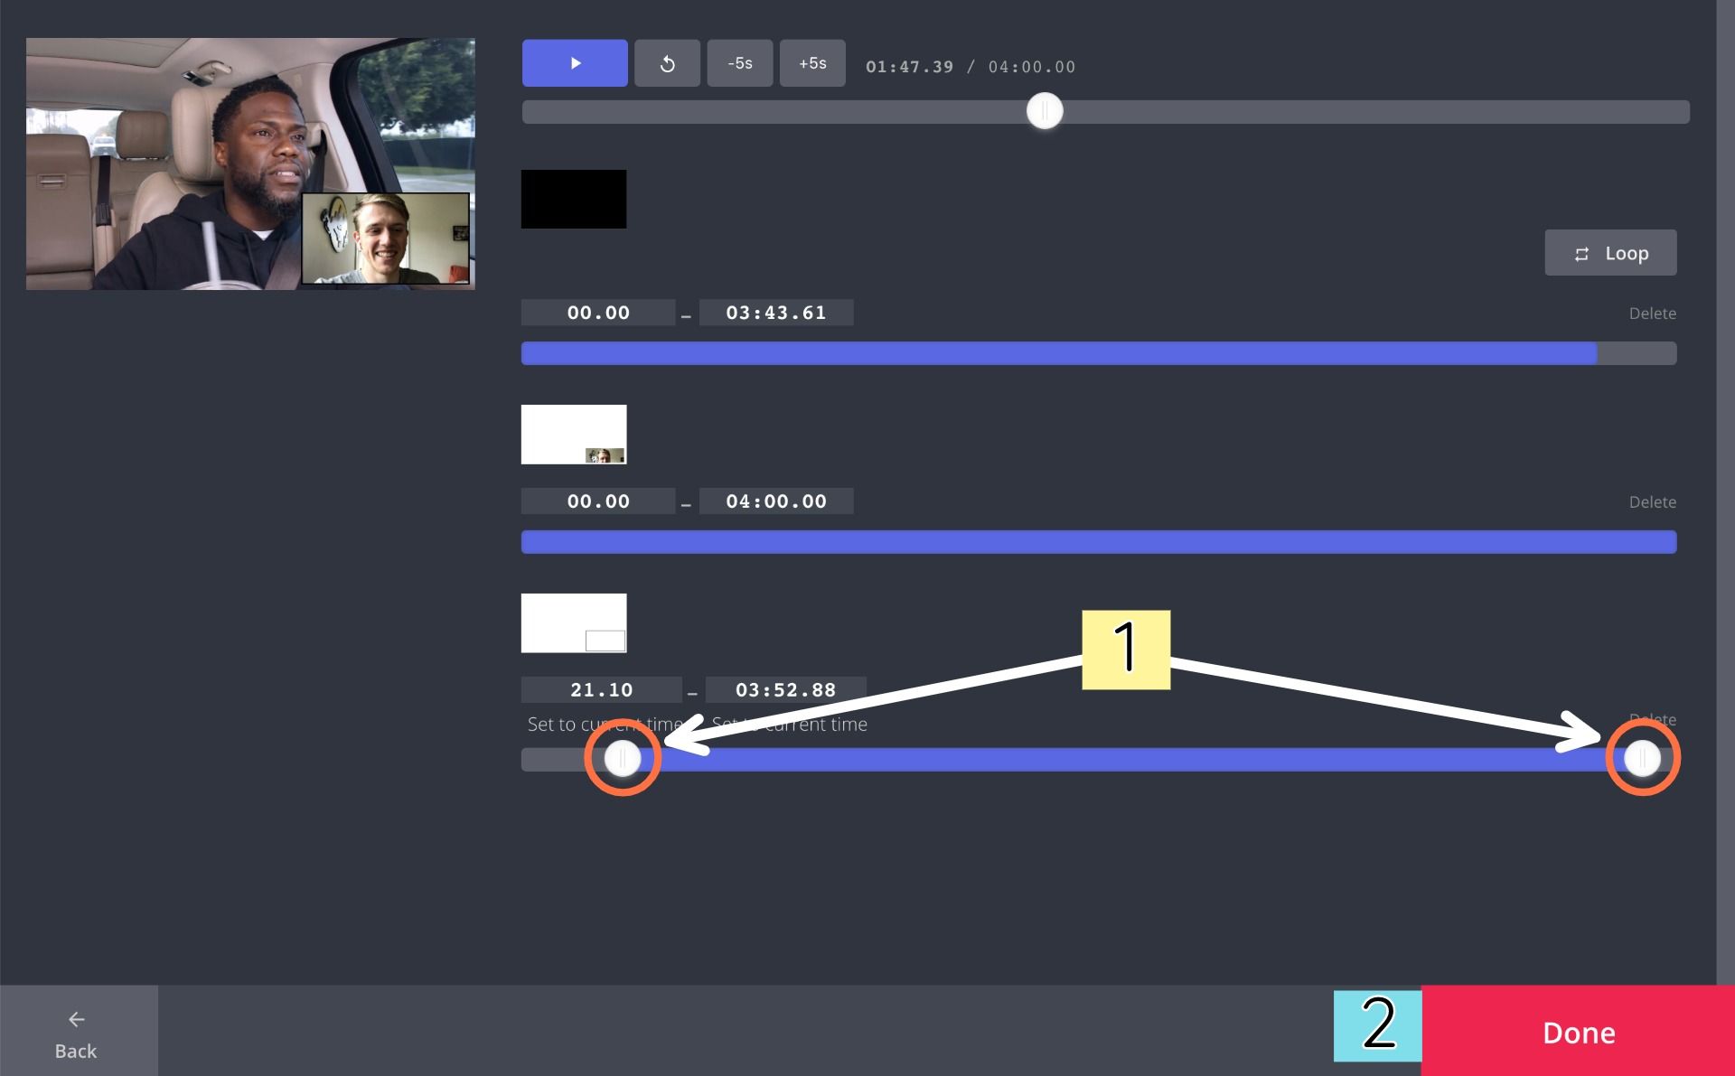Select the black clip thumbnail
1735x1076 pixels.
573,199
